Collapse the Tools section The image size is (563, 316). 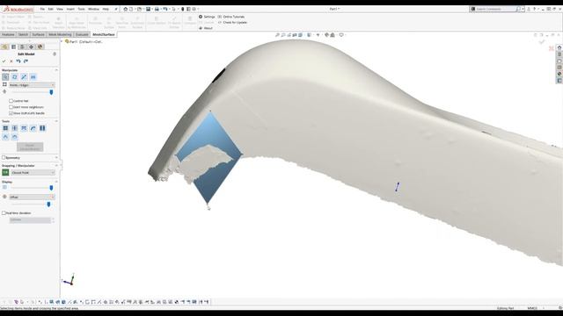tap(56, 121)
